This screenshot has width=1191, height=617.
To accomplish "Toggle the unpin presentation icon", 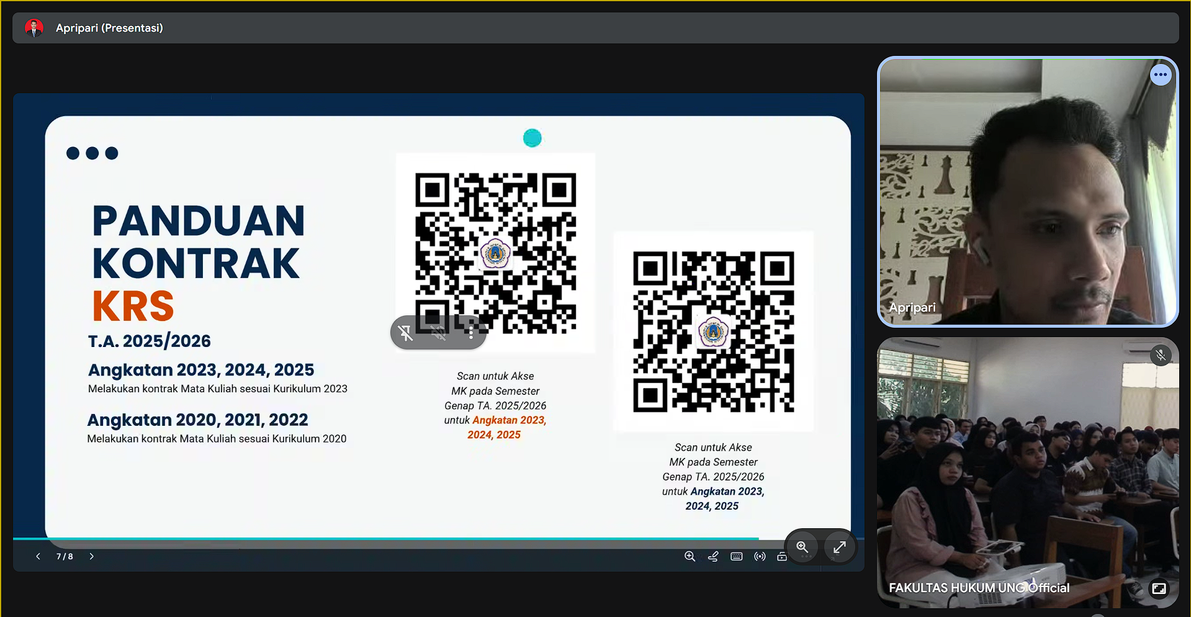I will click(x=406, y=333).
